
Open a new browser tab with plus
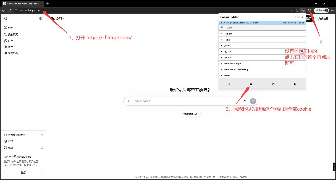[x=47, y=3]
